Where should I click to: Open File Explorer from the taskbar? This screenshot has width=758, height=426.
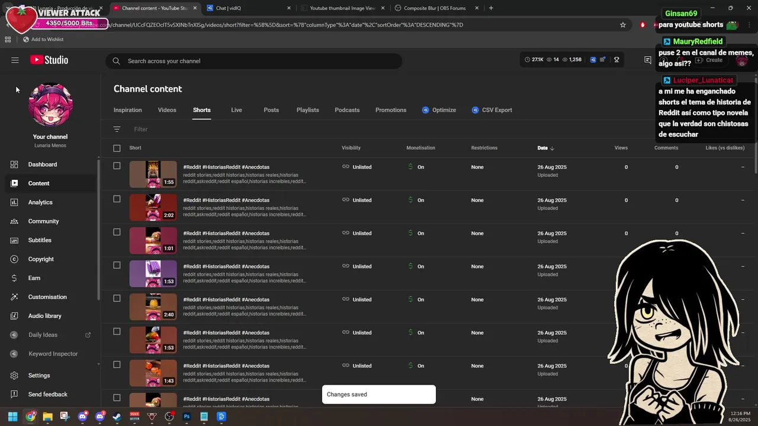pos(47,417)
